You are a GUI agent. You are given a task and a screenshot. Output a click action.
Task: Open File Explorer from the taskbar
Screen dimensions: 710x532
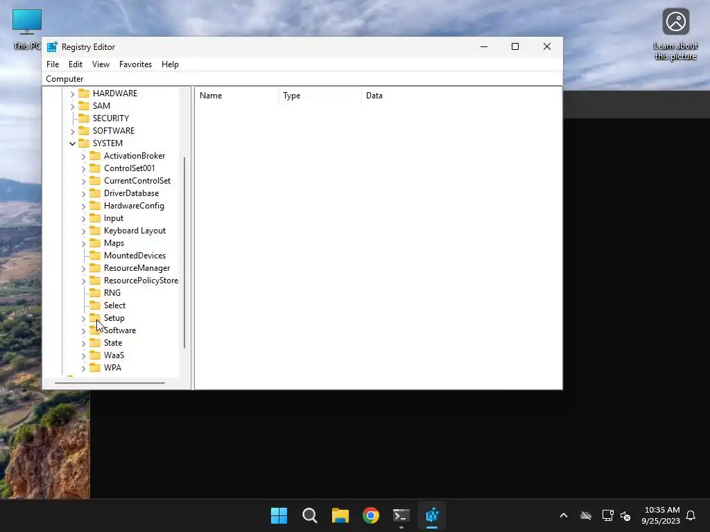pos(340,515)
